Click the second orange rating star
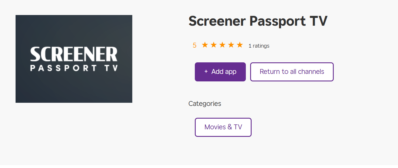The image size is (398, 168). (x=214, y=45)
